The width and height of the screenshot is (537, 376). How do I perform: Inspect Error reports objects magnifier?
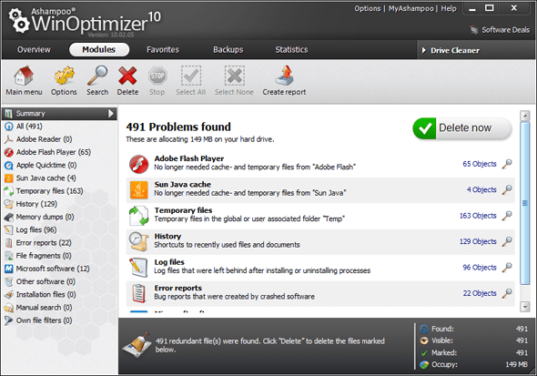click(x=507, y=293)
